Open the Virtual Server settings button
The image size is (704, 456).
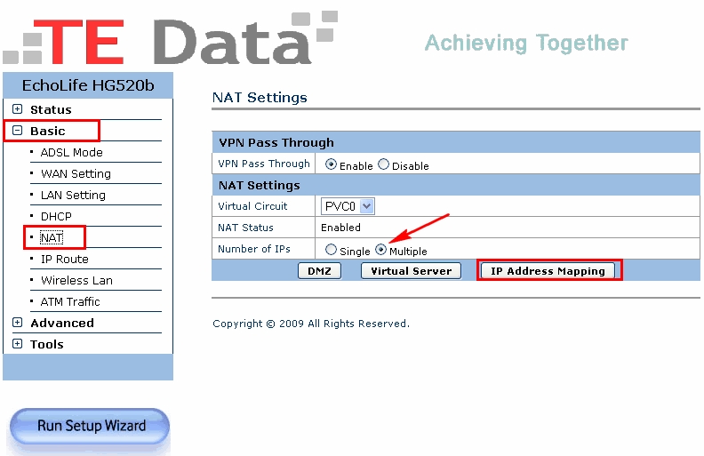pyautogui.click(x=411, y=271)
